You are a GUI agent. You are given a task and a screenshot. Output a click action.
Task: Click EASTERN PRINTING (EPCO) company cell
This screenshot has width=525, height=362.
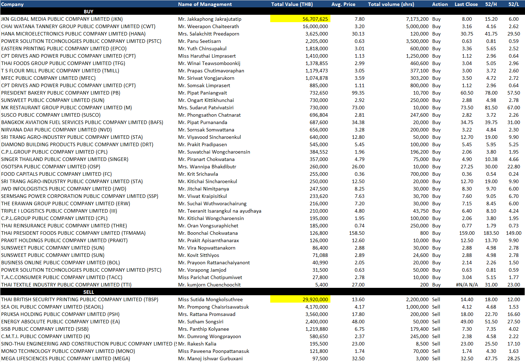point(64,49)
